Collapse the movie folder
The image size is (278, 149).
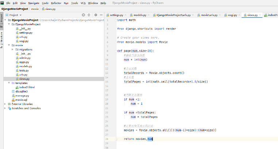click(x=9, y=45)
